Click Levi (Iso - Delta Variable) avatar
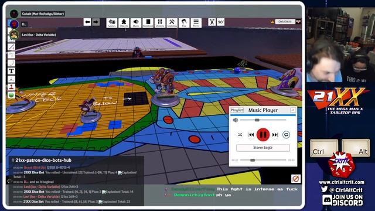 click(x=14, y=35)
